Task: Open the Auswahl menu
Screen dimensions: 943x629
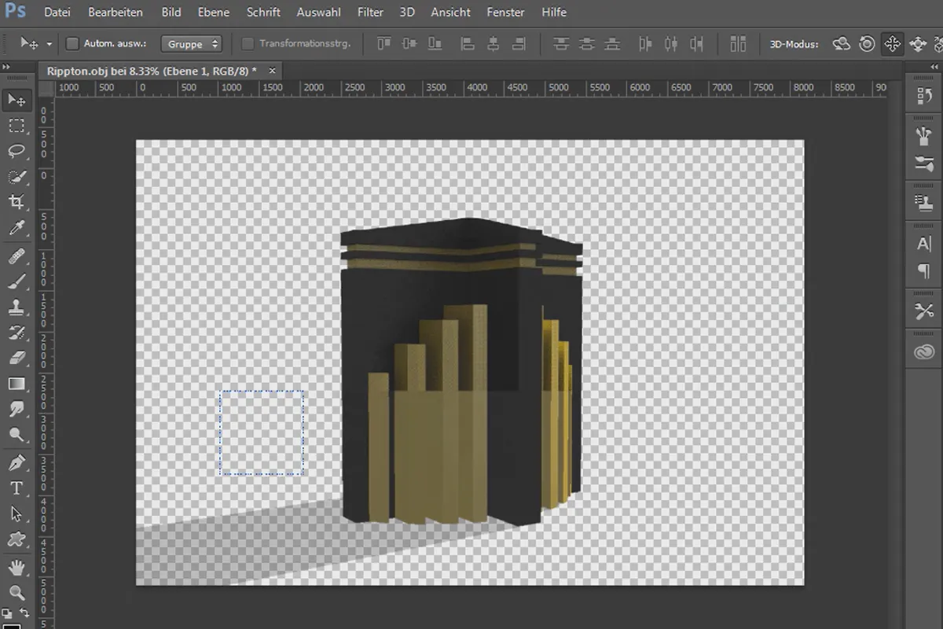Action: coord(320,13)
